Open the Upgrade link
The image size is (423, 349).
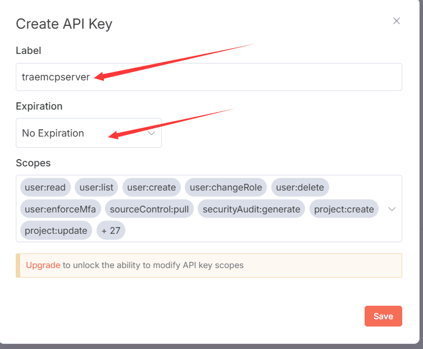pyautogui.click(x=43, y=265)
